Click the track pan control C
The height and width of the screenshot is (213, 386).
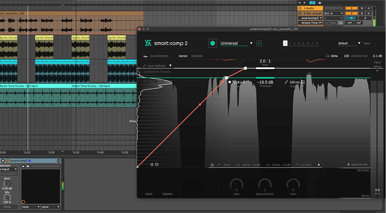point(365,18)
